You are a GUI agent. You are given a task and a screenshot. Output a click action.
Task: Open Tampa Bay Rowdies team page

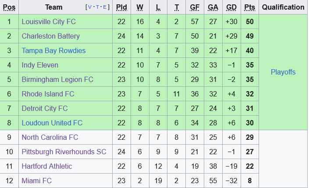[53, 50]
